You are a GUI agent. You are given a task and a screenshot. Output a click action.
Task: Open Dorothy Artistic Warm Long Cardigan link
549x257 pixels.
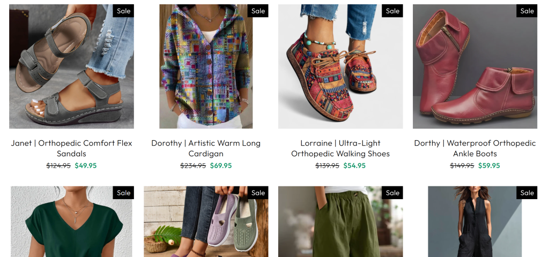coord(206,148)
